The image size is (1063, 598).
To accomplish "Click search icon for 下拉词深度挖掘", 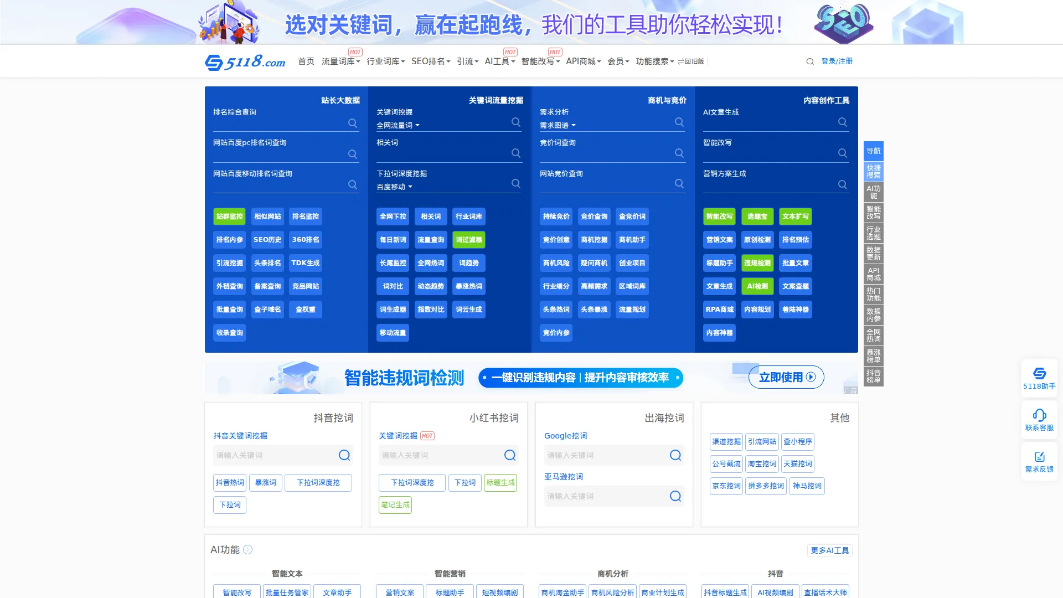I will pyautogui.click(x=516, y=183).
